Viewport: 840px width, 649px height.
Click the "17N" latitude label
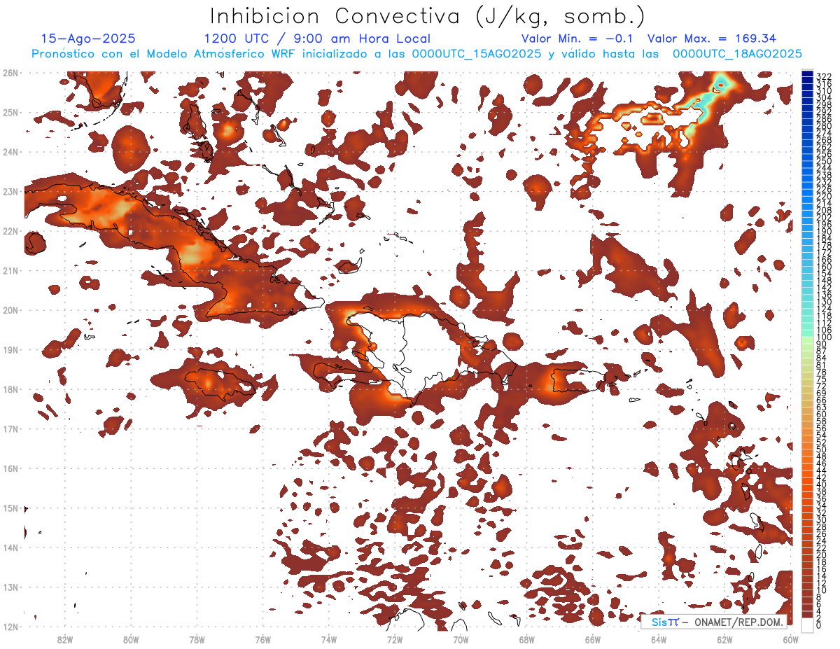pyautogui.click(x=10, y=428)
